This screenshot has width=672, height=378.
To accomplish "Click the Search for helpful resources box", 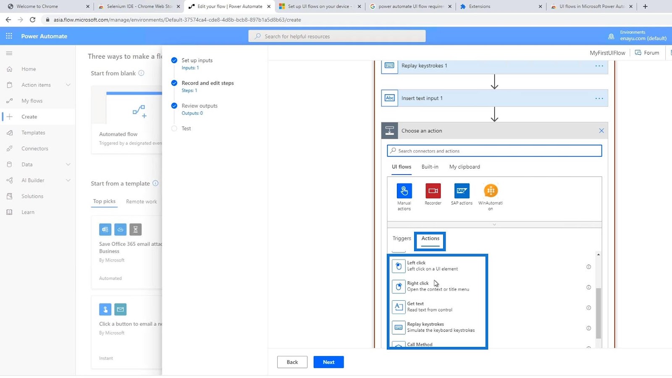I will [x=337, y=36].
